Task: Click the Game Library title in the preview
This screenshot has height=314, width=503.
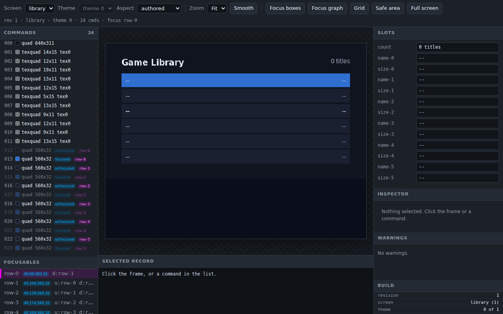Action: 153,62
